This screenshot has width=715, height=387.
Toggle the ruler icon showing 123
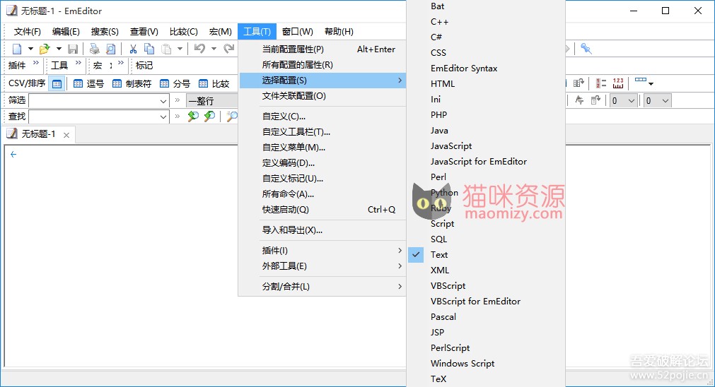(x=618, y=83)
